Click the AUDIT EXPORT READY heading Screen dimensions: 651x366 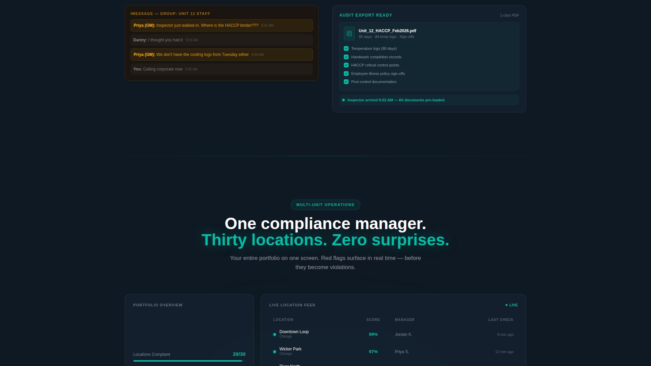click(366, 15)
